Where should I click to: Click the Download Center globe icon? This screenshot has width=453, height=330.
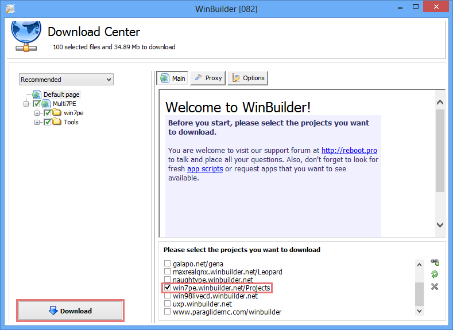pos(26,36)
